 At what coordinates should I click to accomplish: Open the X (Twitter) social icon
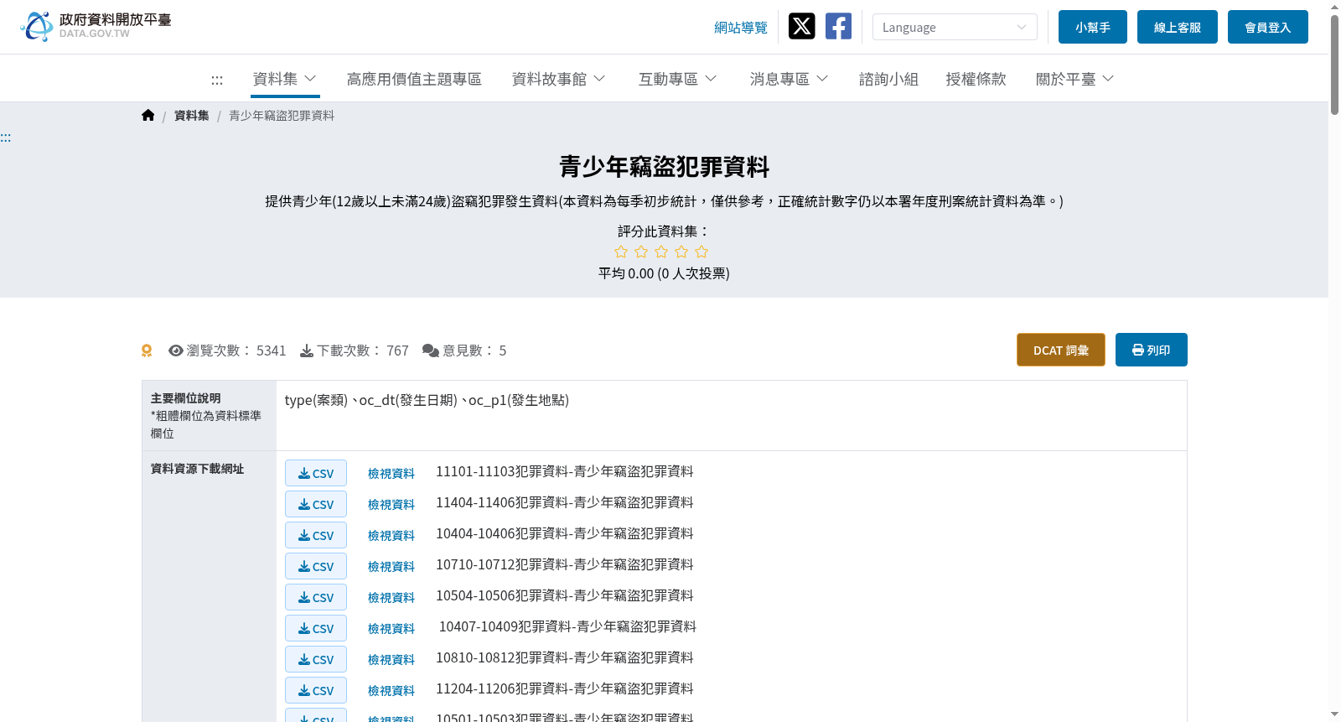[801, 26]
